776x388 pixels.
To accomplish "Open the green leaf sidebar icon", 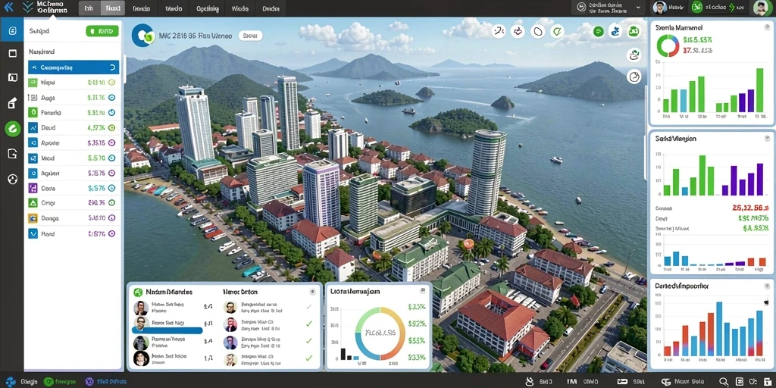I will tap(12, 129).
